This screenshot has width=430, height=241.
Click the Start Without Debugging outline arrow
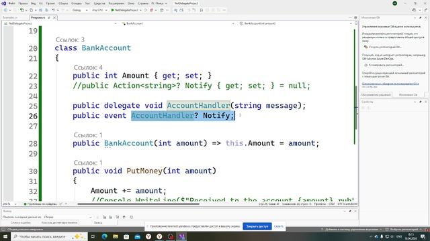click(x=146, y=10)
